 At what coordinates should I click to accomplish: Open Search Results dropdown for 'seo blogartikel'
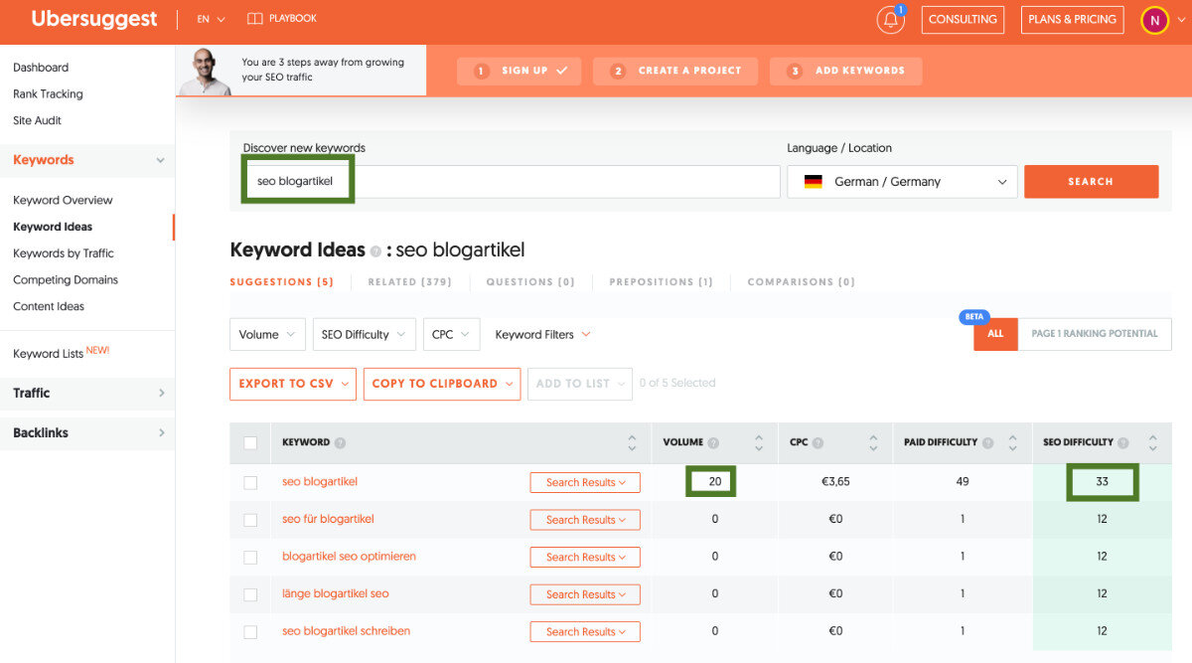point(585,482)
